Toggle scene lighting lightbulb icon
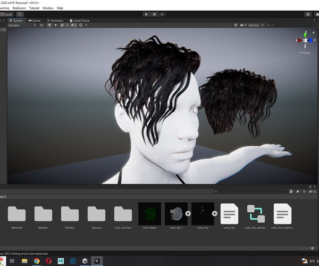319x266 pixels. click(49, 25)
